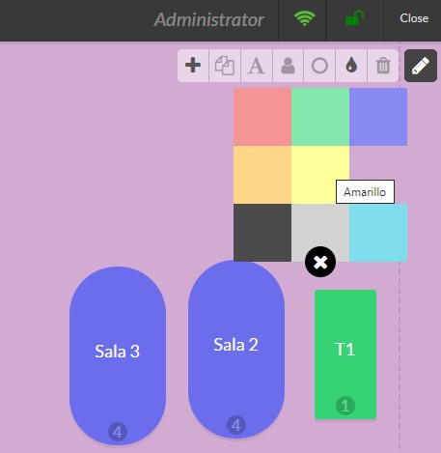Screen dimensions: 441x453
Task: Toggle the pencil edit mode button
Action: pyautogui.click(x=421, y=66)
